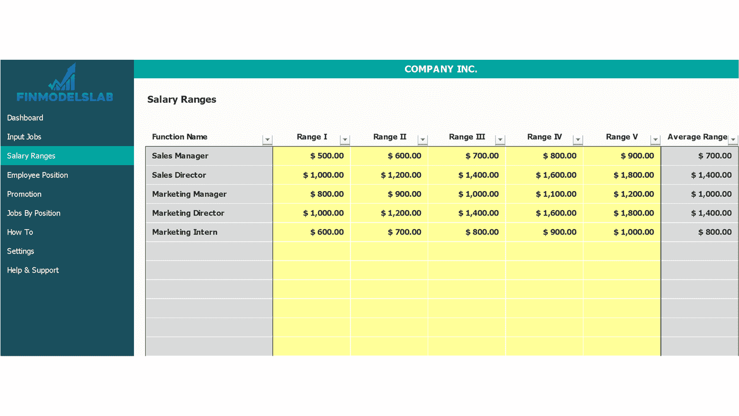Viewport: 739px width, 416px height.
Task: Click the Function Name column header
Action: tap(179, 137)
